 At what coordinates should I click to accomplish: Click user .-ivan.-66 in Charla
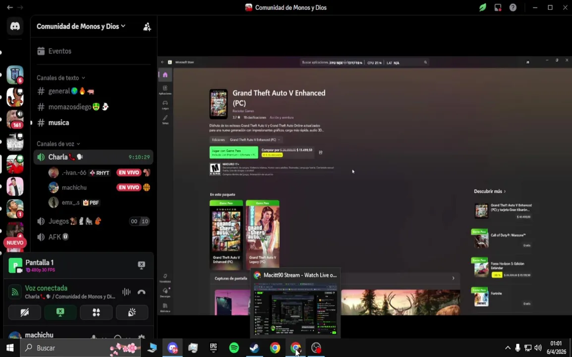74,173
